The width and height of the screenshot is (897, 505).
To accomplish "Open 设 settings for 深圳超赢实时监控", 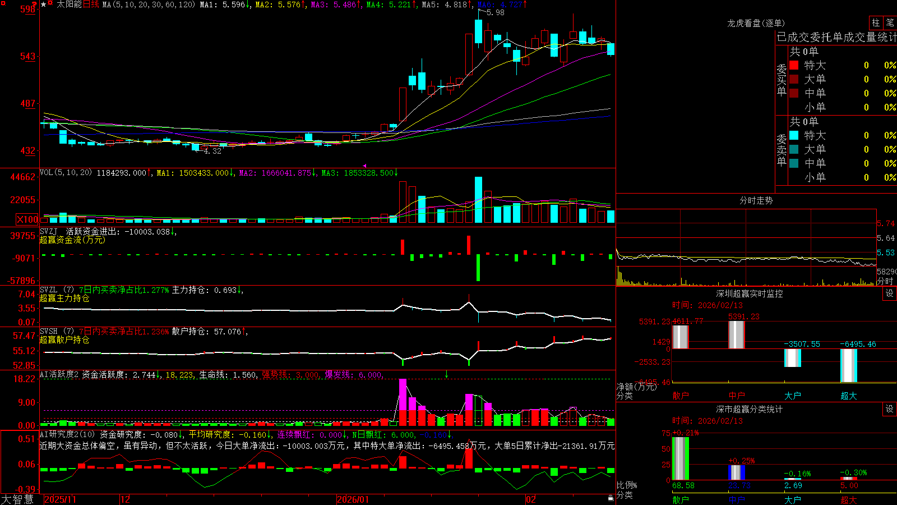I will tap(890, 293).
